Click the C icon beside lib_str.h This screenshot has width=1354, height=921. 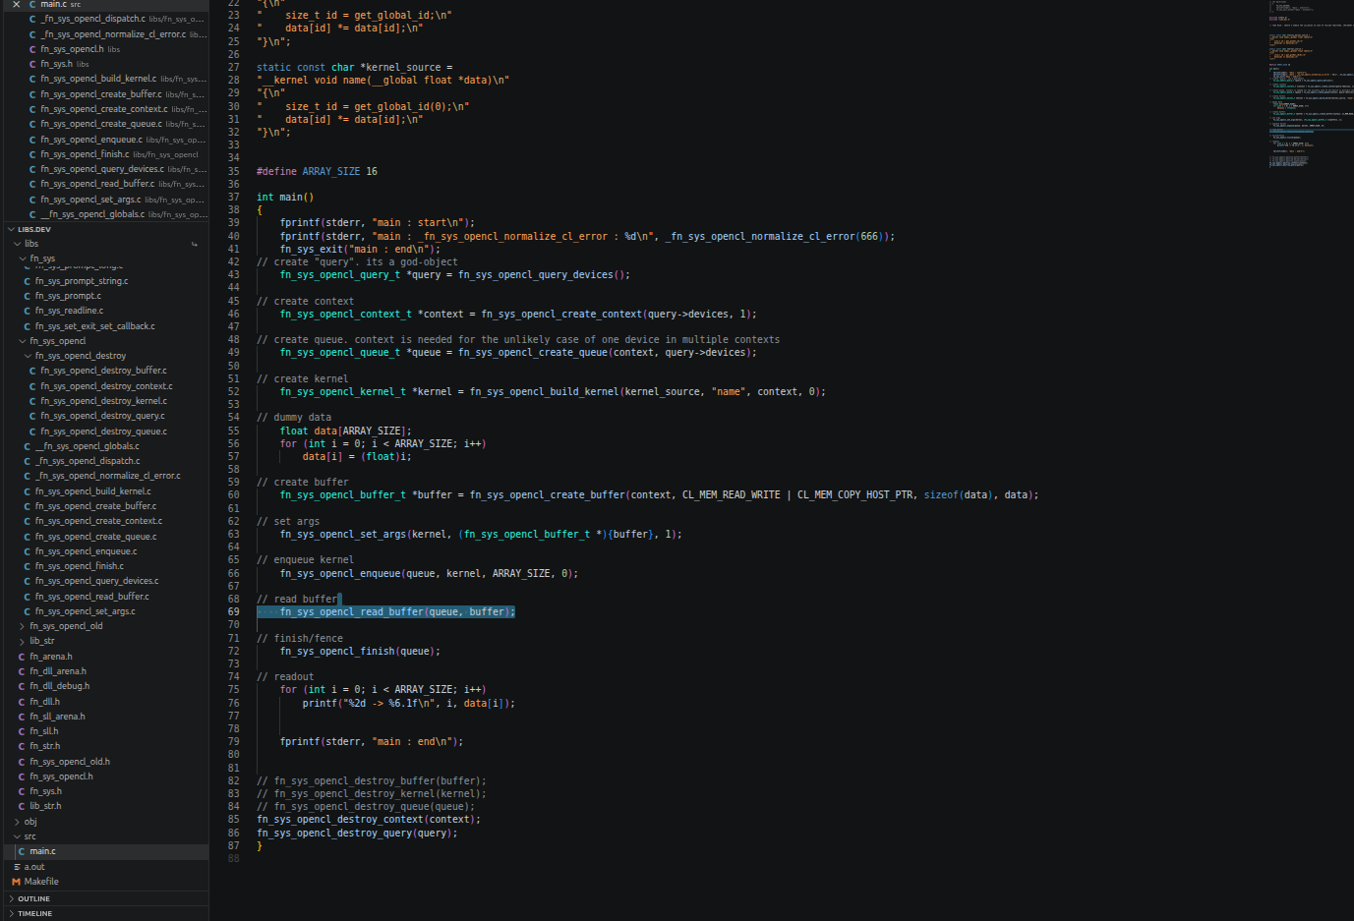point(22,806)
